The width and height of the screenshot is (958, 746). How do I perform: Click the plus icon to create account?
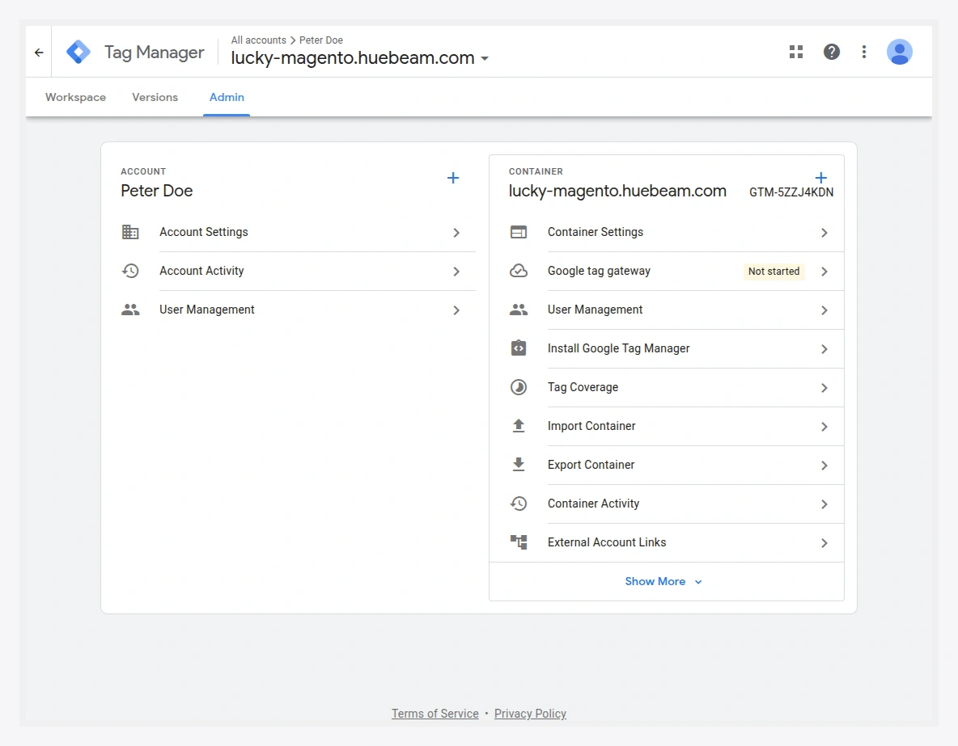click(453, 178)
